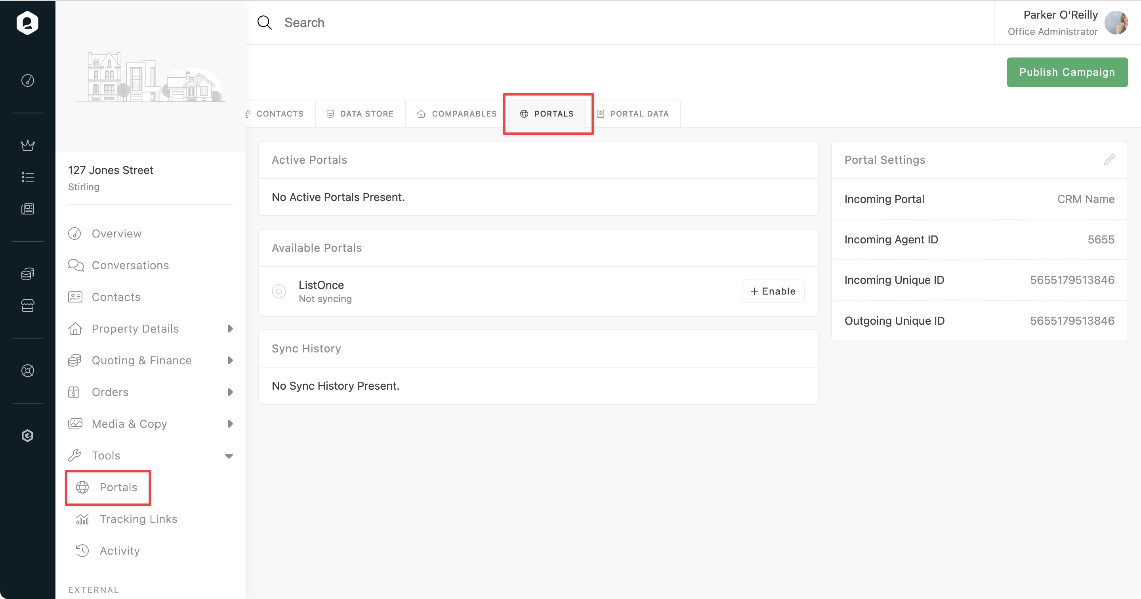Open the lifebuoy support icon
Screen dimensions: 1141x599
coord(27,370)
